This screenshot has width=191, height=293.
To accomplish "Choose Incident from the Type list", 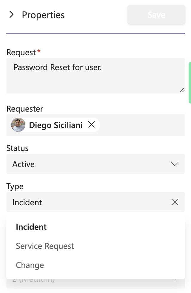I will pyautogui.click(x=31, y=227).
